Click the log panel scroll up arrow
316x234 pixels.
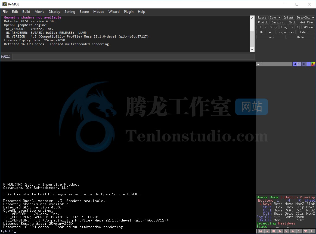click(252, 18)
